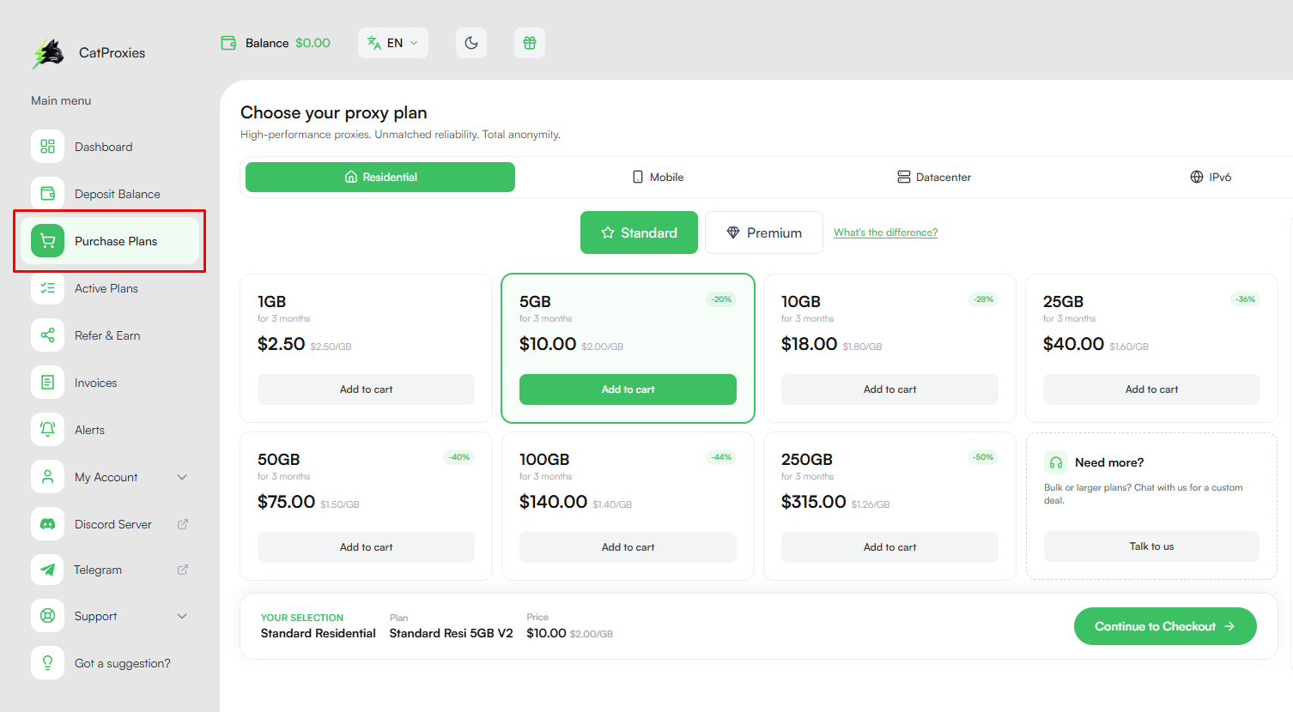Add the 25GB plan to cart
Viewport: 1293px width, 712px height.
tap(1151, 389)
